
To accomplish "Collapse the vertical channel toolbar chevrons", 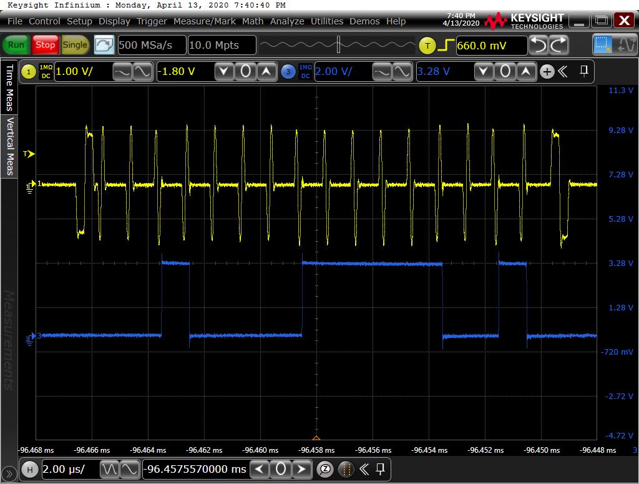I will pyautogui.click(x=563, y=72).
